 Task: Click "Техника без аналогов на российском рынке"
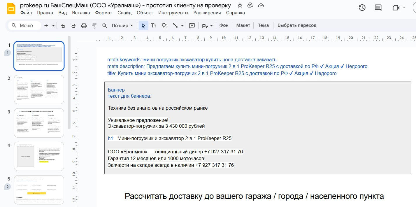click(x=158, y=108)
